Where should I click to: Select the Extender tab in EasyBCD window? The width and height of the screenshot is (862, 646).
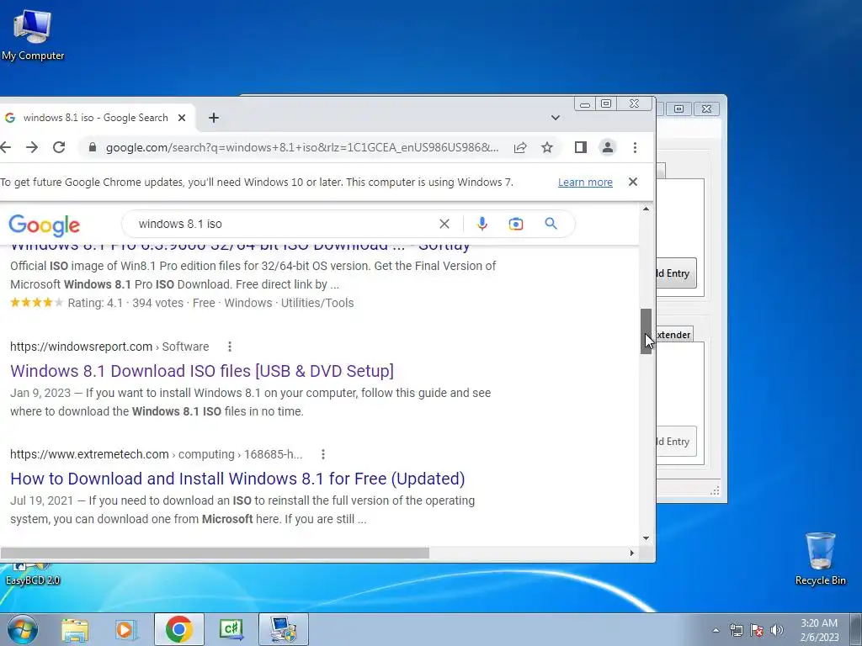coord(673,335)
